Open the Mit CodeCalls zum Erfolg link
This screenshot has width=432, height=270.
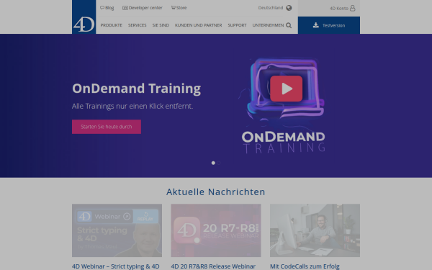tap(305, 266)
